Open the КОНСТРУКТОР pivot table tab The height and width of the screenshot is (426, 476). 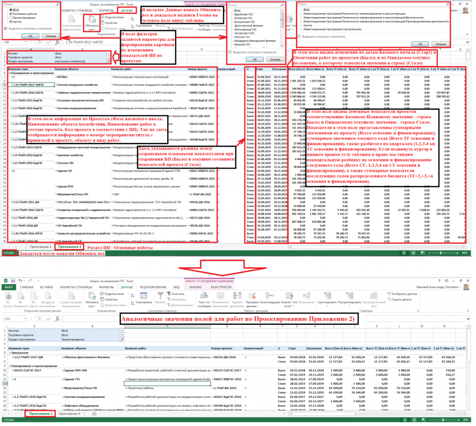click(221, 287)
